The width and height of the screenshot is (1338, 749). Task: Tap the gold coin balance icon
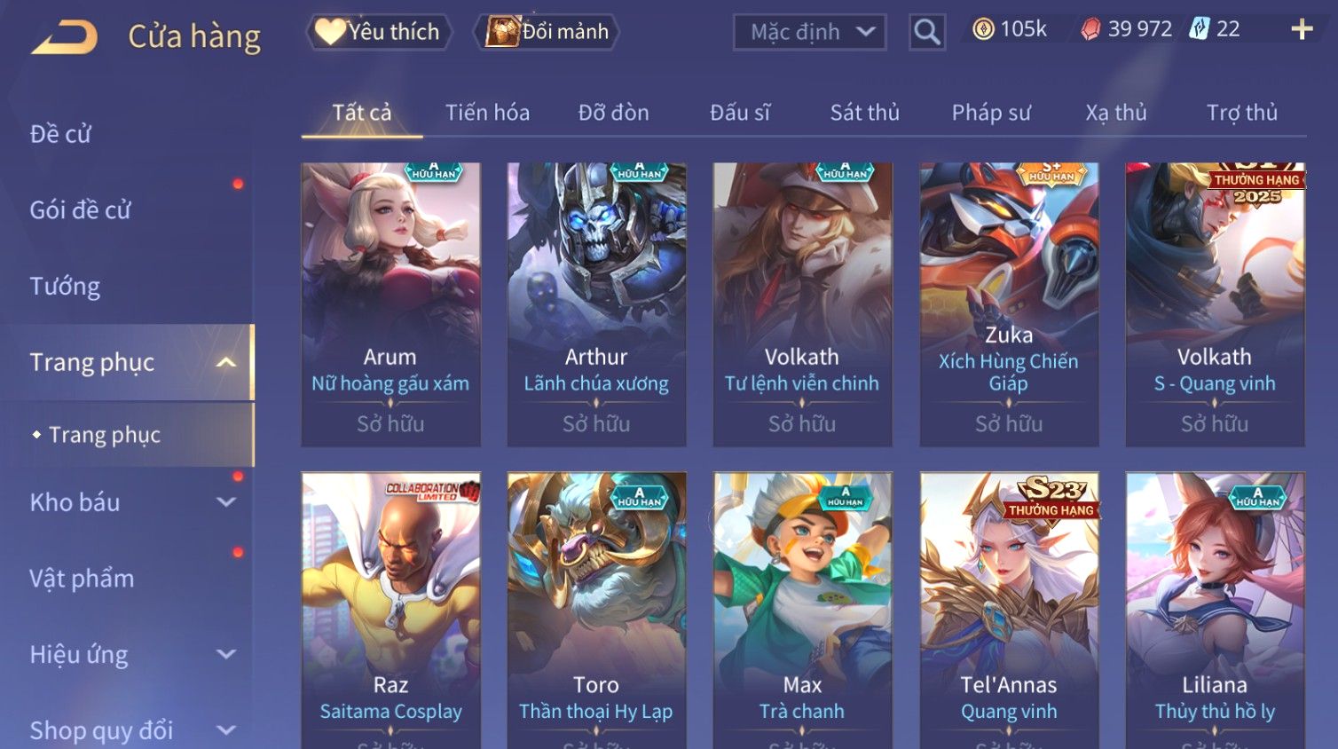[983, 29]
